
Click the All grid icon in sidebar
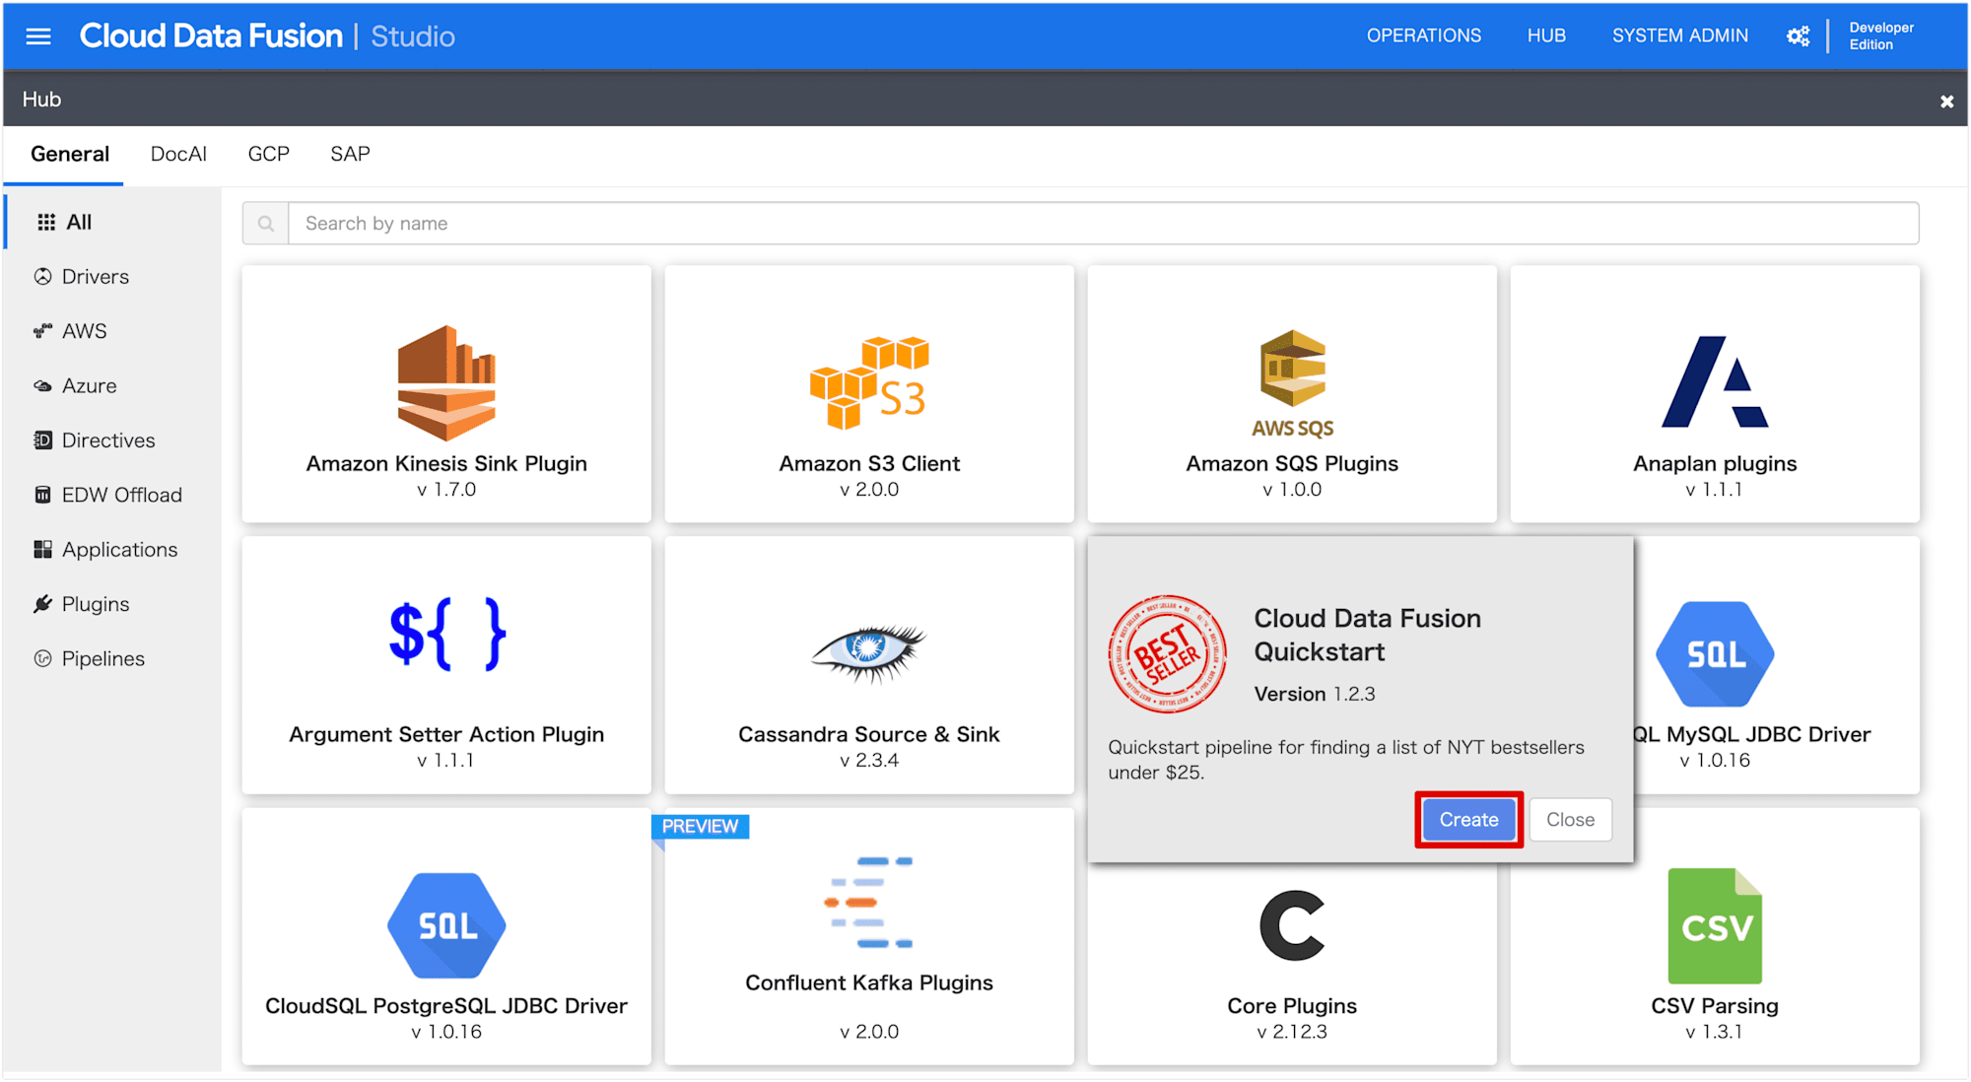(45, 223)
